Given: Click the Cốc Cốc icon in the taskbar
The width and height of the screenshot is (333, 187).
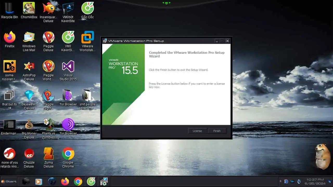Looking at the screenshot, I should point(91,182).
